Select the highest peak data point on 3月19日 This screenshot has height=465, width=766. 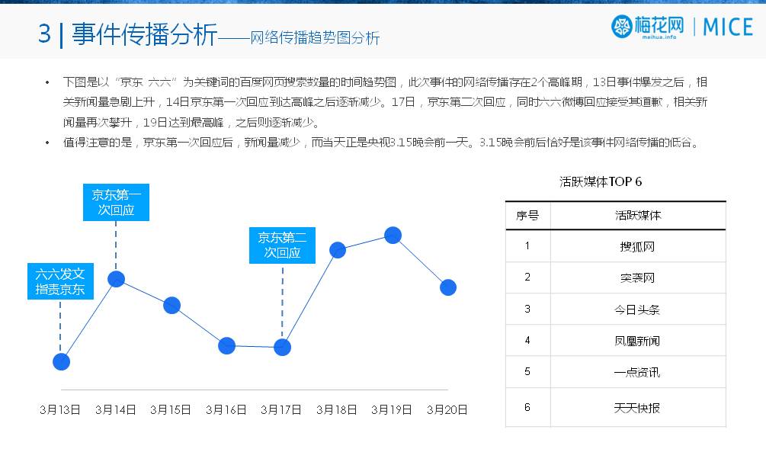pos(392,236)
